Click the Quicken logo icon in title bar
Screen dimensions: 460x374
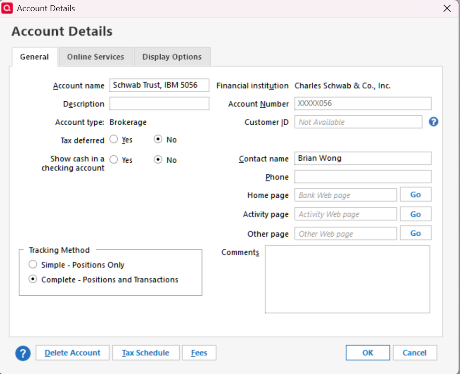click(7, 8)
